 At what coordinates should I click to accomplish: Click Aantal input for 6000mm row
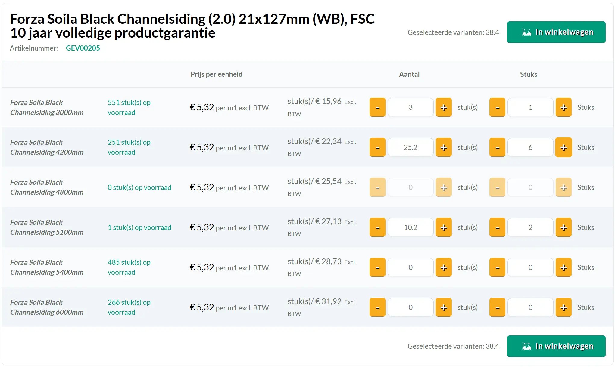pos(411,307)
